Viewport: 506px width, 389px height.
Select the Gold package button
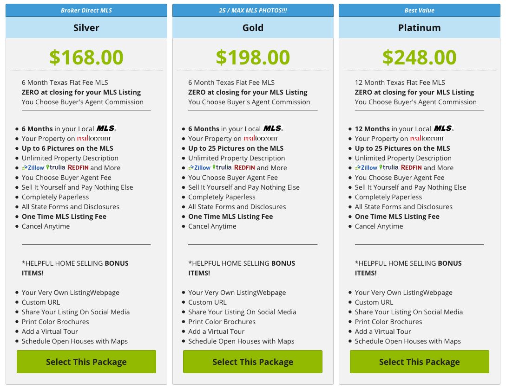pyautogui.click(x=253, y=362)
